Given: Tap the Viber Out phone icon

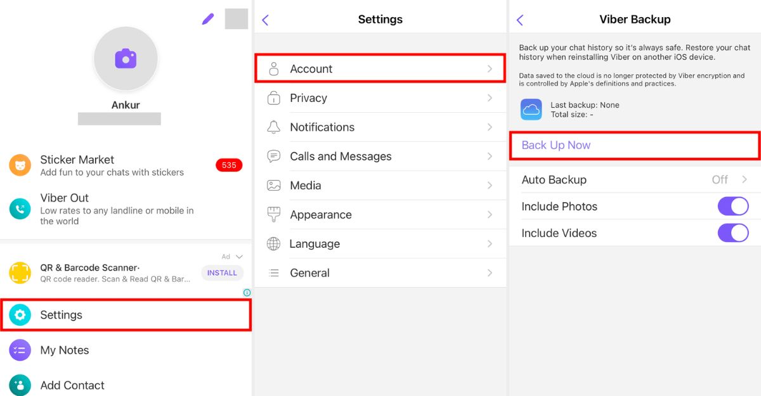Looking at the screenshot, I should click(x=20, y=209).
